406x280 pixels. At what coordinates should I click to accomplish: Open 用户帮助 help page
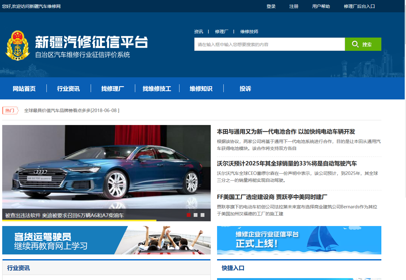pos(321,6)
